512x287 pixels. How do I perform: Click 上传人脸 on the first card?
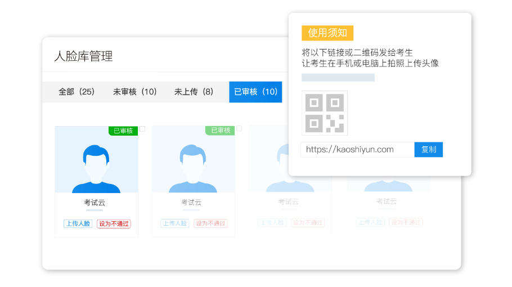[x=78, y=223]
